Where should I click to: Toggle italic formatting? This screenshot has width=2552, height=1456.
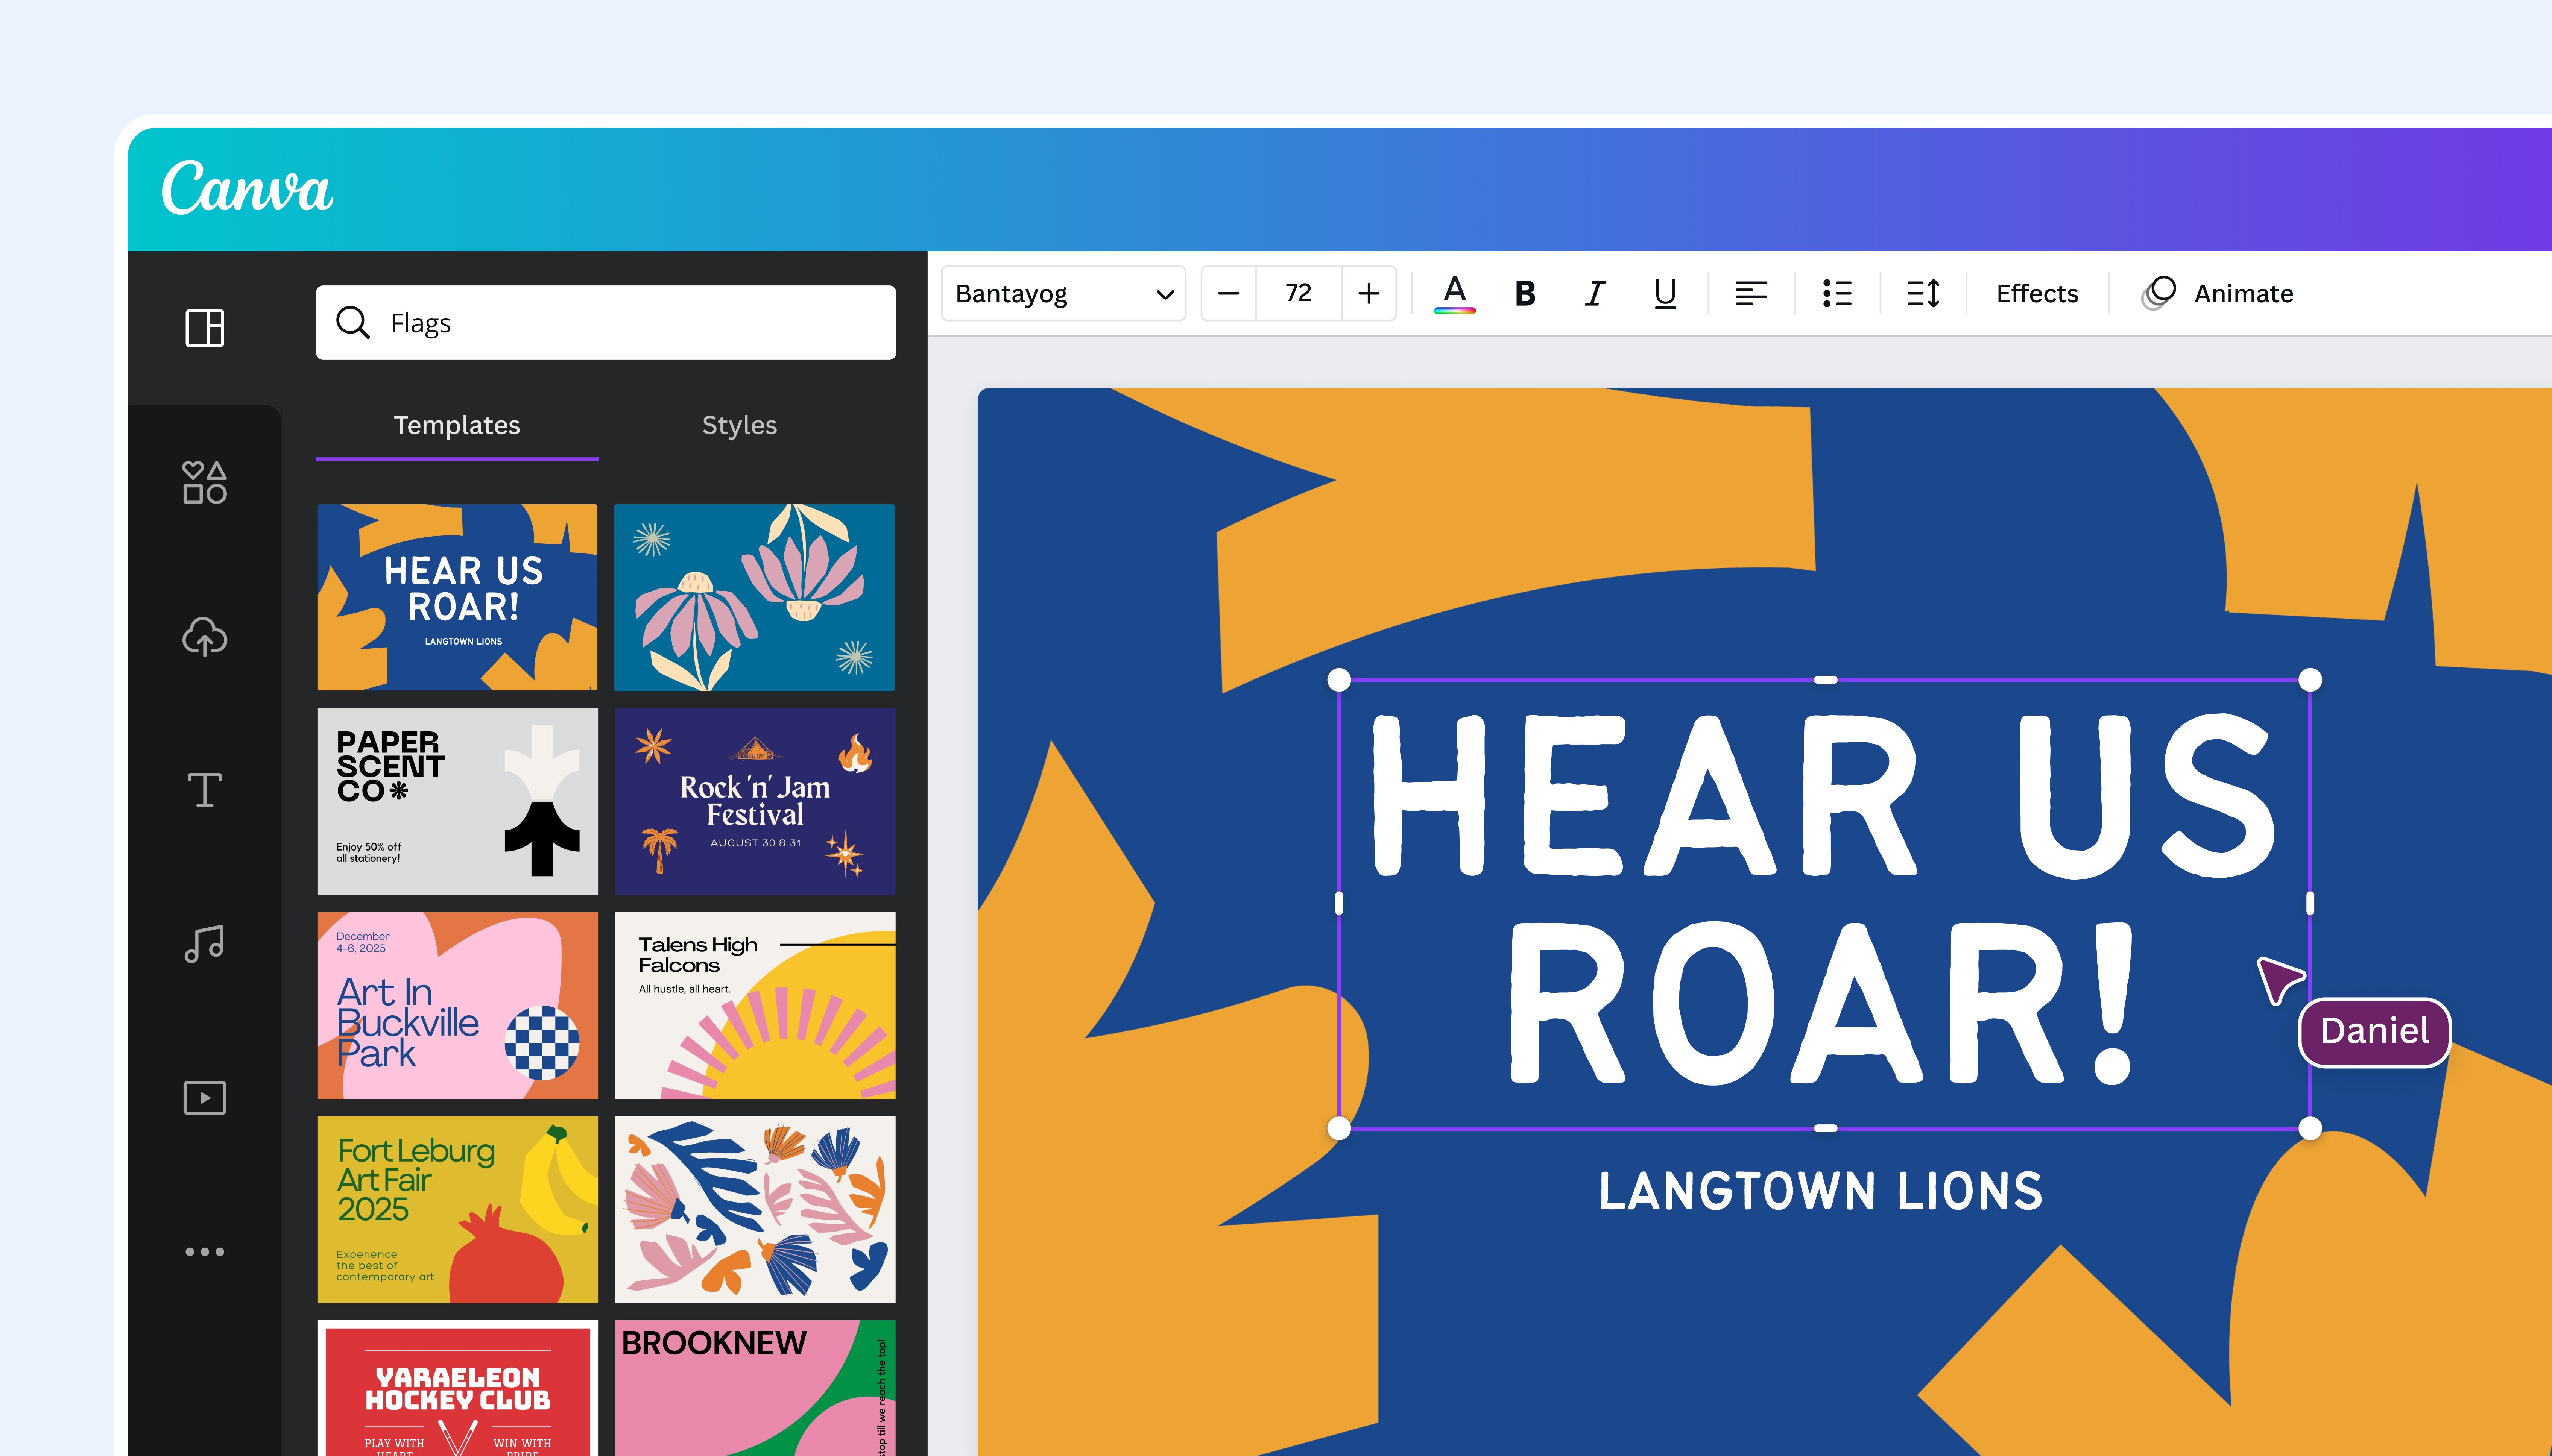click(x=1595, y=293)
